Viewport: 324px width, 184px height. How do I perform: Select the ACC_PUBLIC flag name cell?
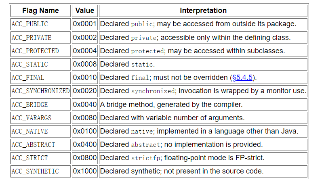(x=29, y=24)
